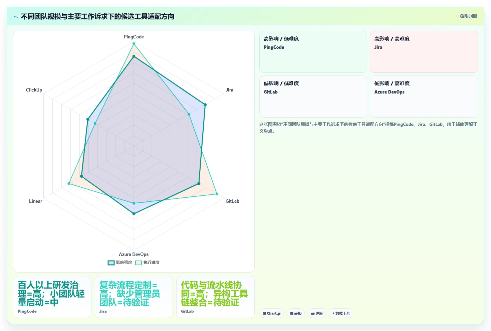Toggle the 执行难度 legend series
This screenshot has height=331, width=491.
coord(147,263)
